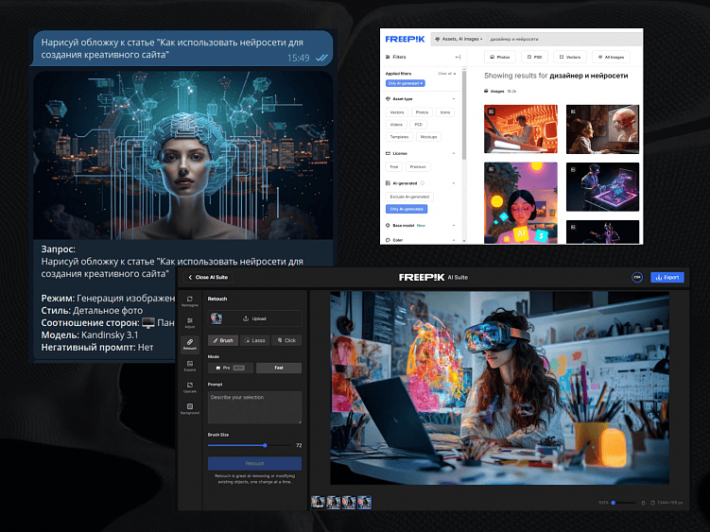Collapse the Asset type filter section

point(456,98)
